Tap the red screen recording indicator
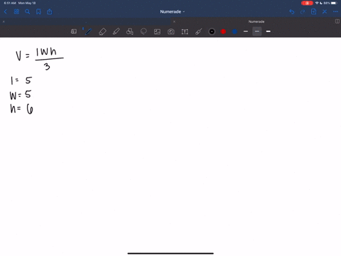Viewport: 341px width, 256px height. point(307,3)
